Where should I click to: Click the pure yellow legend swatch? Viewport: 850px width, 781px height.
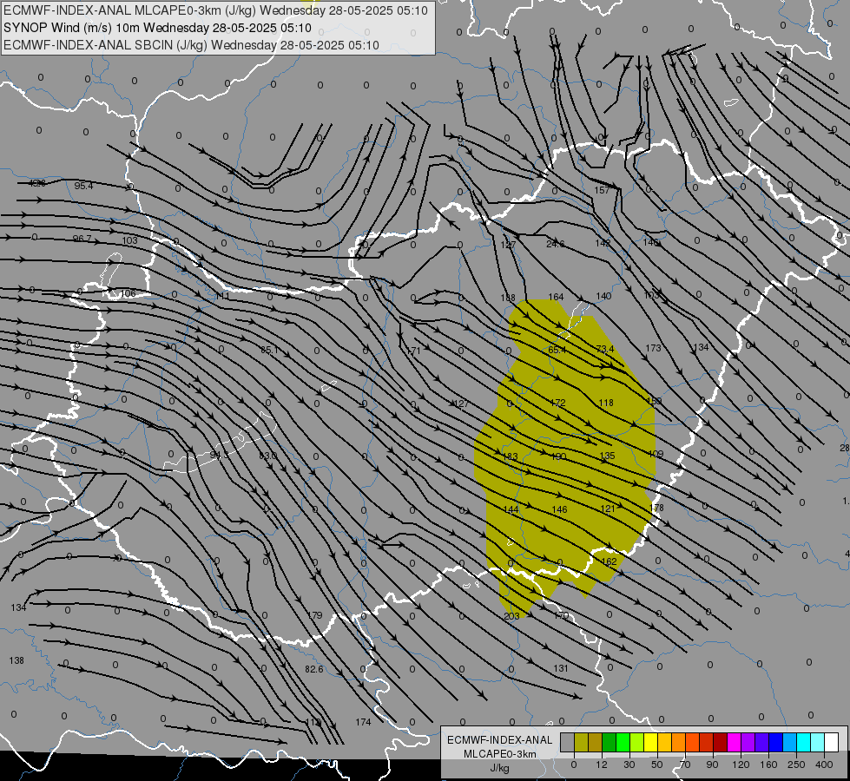651,742
